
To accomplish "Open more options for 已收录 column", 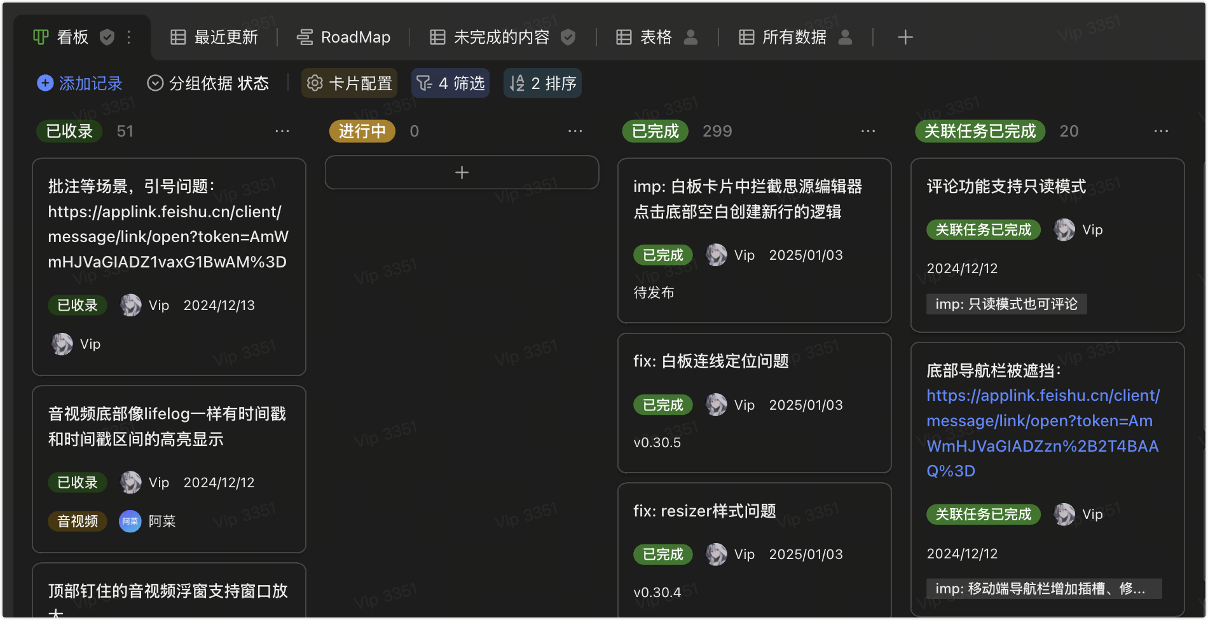I will pyautogui.click(x=282, y=131).
